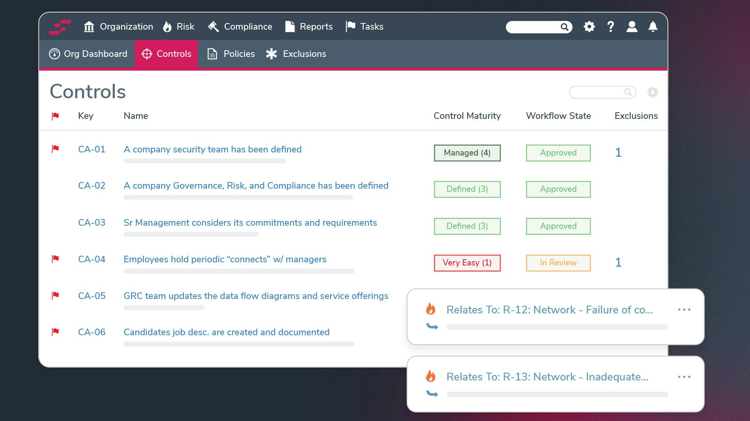Open the Reports section
The image size is (750, 421).
(x=316, y=27)
